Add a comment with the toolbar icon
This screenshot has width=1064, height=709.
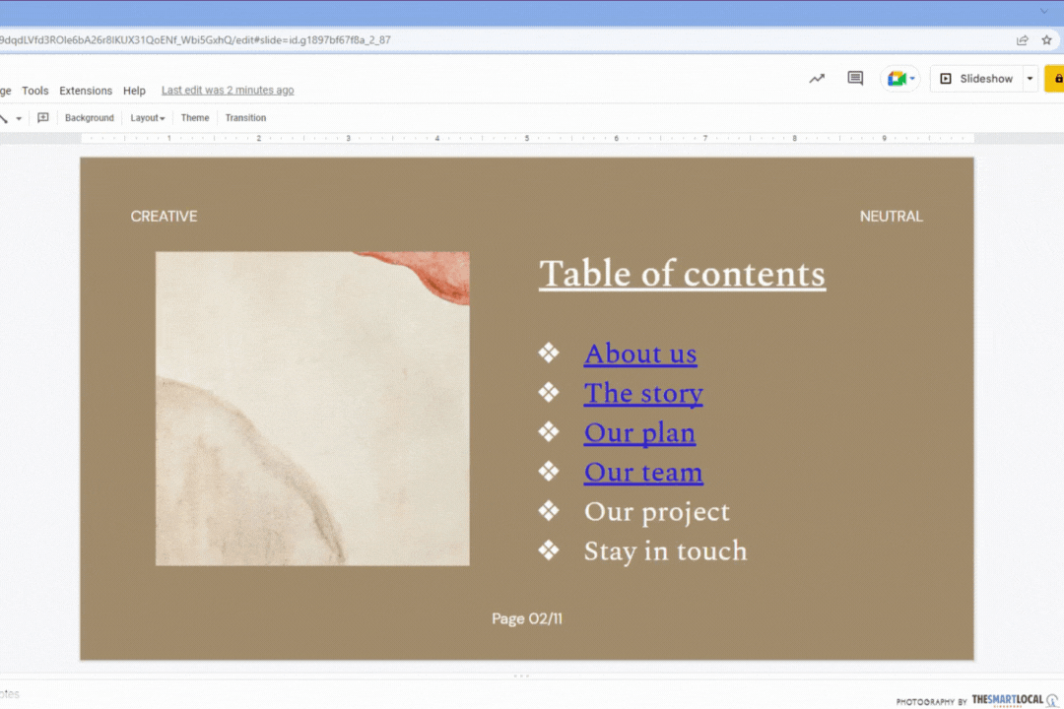[x=42, y=118]
